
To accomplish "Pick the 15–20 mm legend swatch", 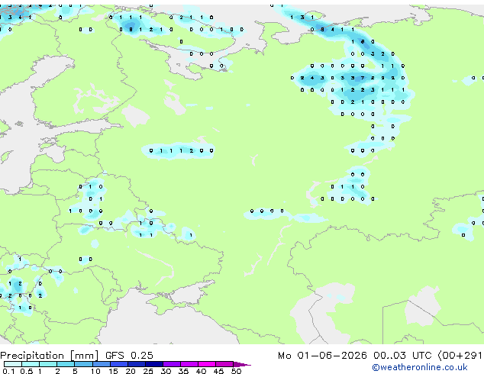I will pyautogui.click(x=119, y=364).
